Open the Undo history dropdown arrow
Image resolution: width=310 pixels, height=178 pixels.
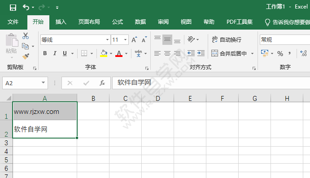33,8
